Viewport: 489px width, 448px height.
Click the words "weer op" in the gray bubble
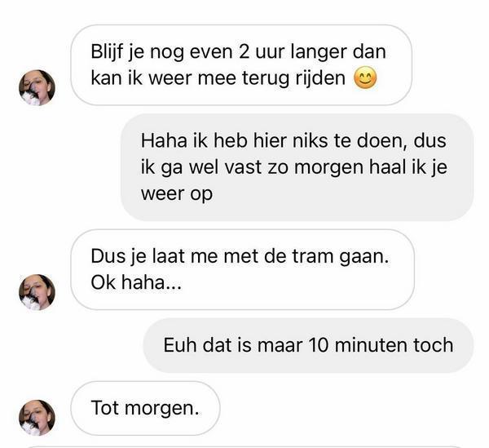tap(177, 194)
